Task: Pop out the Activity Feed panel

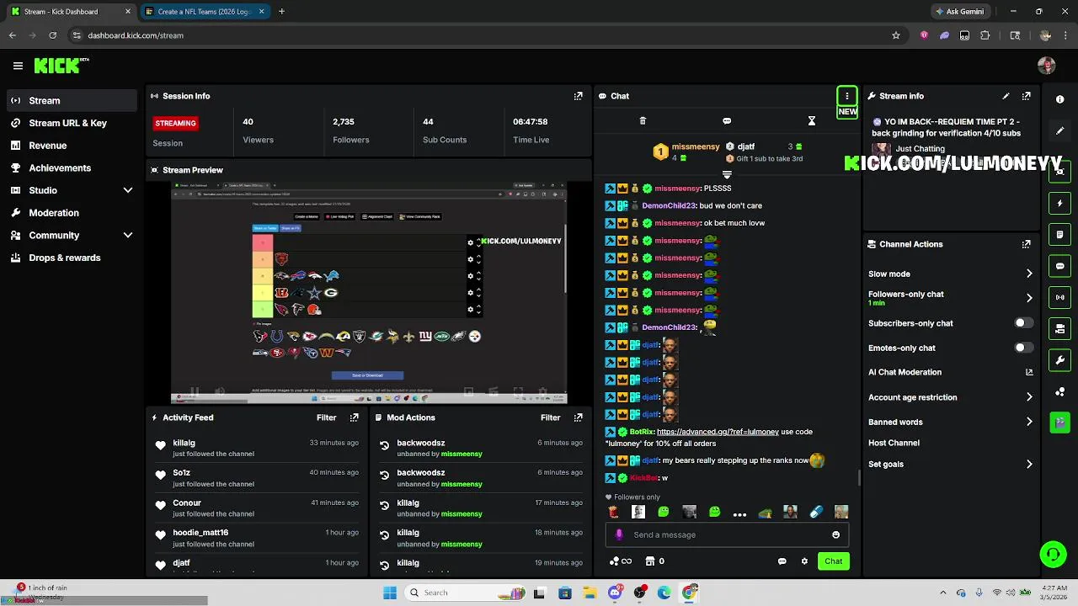Action: (354, 417)
